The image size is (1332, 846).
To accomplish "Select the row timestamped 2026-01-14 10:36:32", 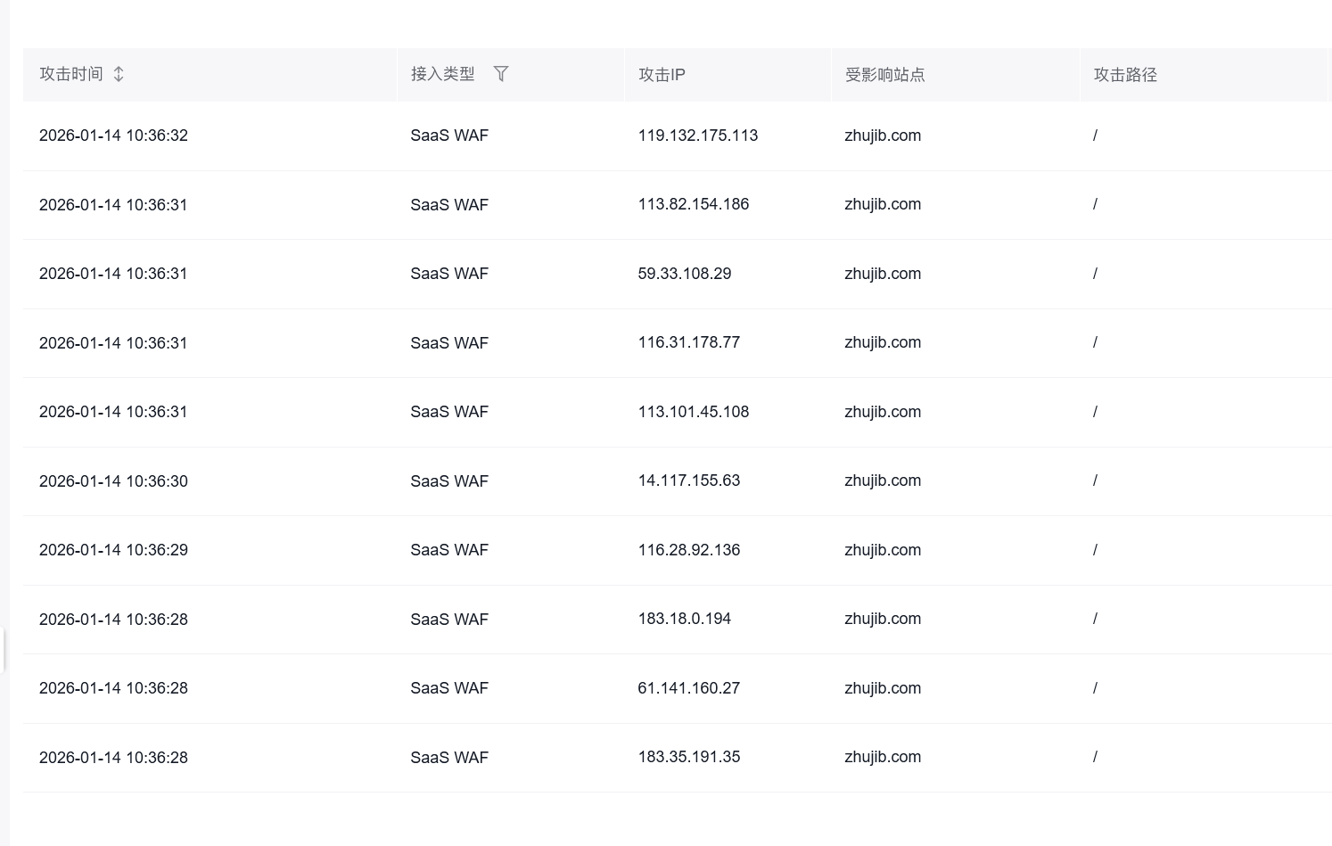I will [x=113, y=136].
